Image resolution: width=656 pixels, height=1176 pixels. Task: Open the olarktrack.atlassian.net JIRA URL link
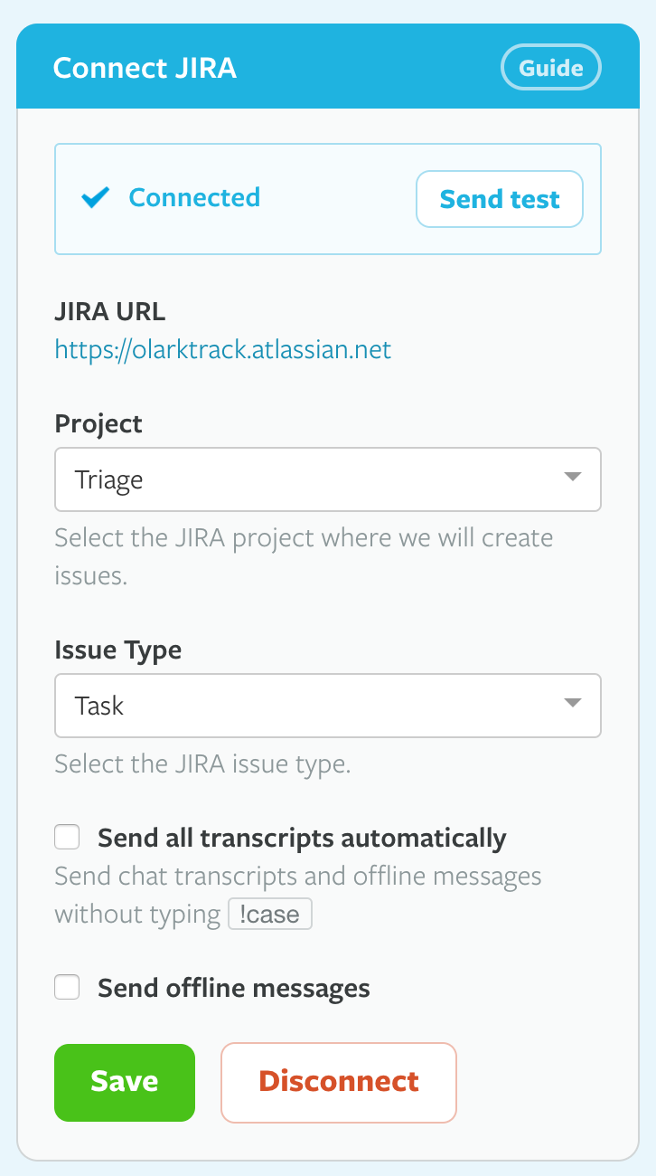(223, 349)
